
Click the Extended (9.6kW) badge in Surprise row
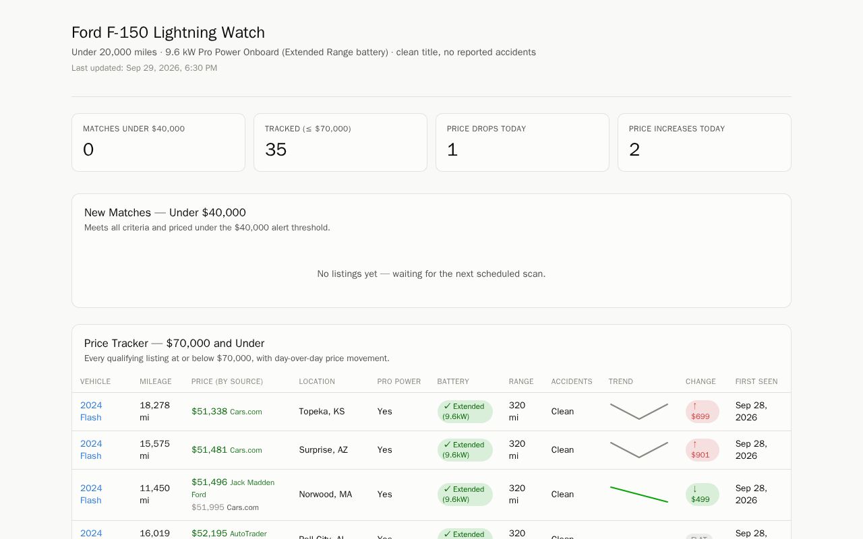[x=465, y=450]
